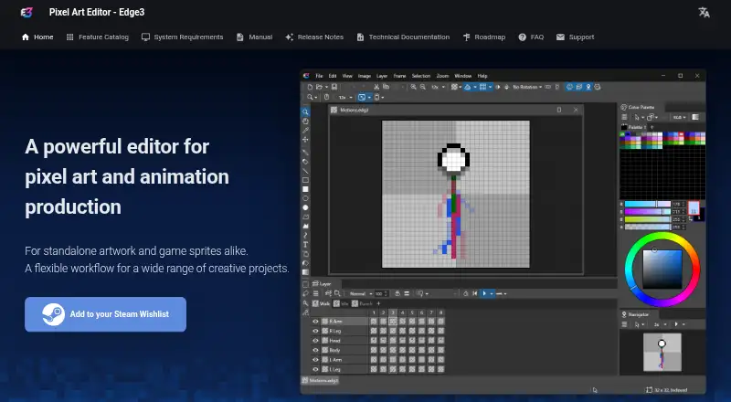The image size is (731, 402).
Task: Click the zoom in magnifier icon
Action: [413, 87]
